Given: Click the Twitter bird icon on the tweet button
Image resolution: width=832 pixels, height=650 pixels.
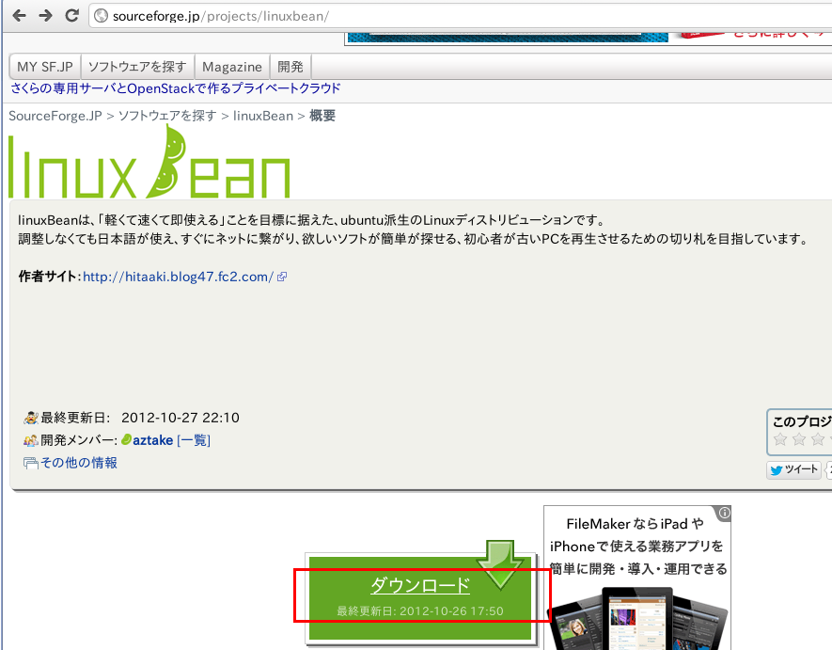Looking at the screenshot, I should coord(776,469).
